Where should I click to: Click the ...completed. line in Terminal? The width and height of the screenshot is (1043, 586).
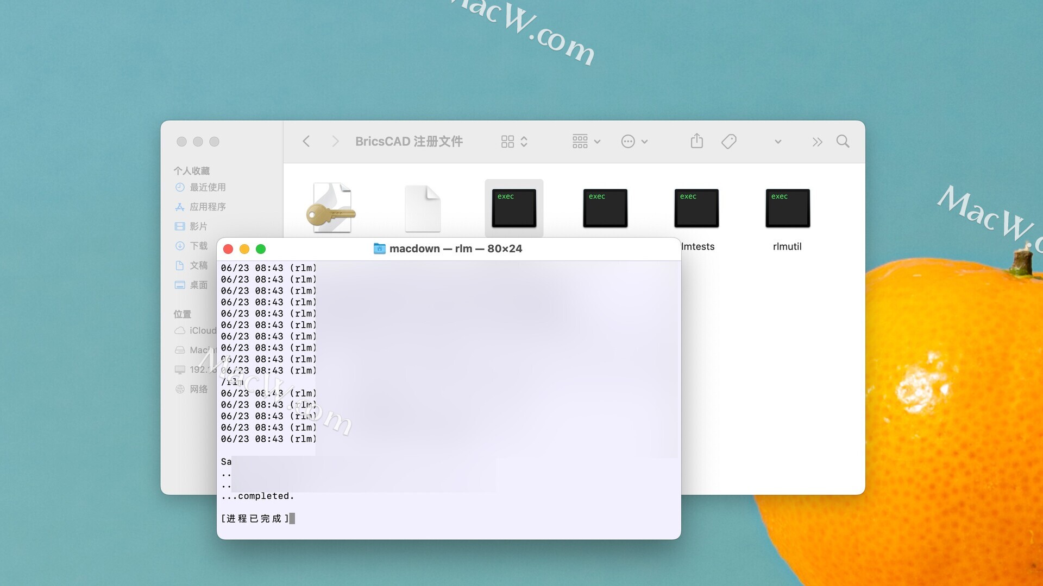[257, 496]
